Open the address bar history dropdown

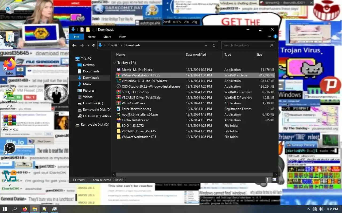[x=206, y=45]
